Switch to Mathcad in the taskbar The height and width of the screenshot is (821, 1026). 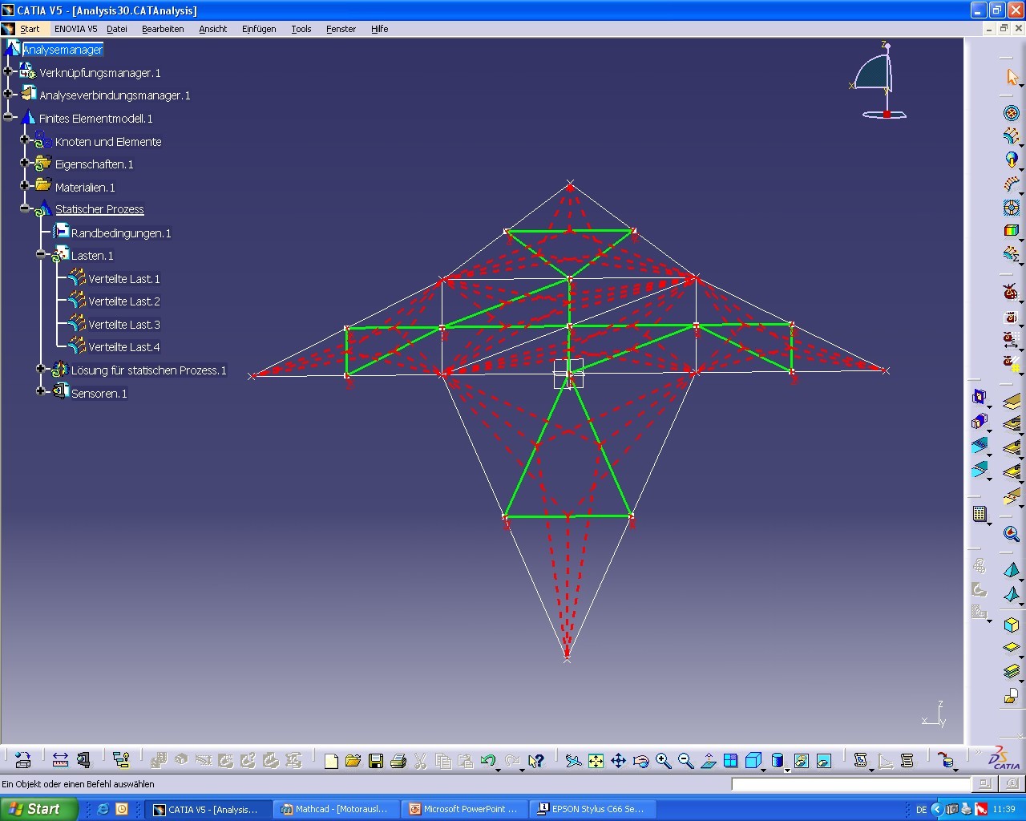pyautogui.click(x=334, y=809)
